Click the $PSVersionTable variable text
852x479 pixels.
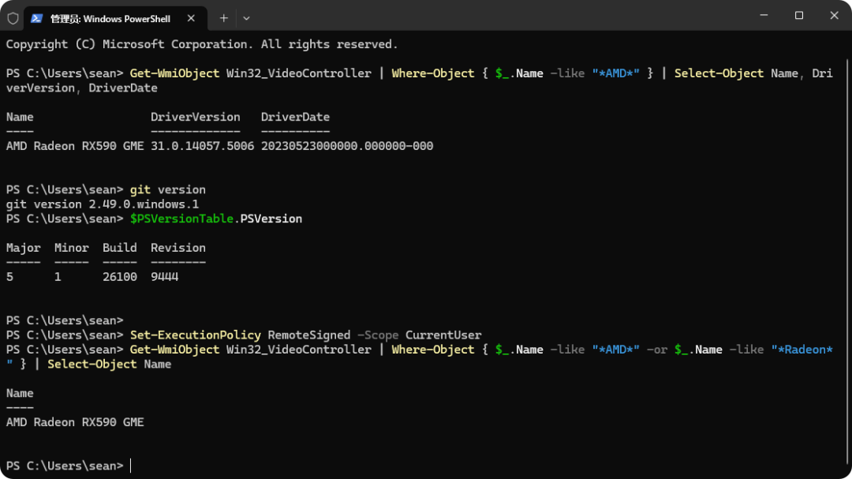181,219
